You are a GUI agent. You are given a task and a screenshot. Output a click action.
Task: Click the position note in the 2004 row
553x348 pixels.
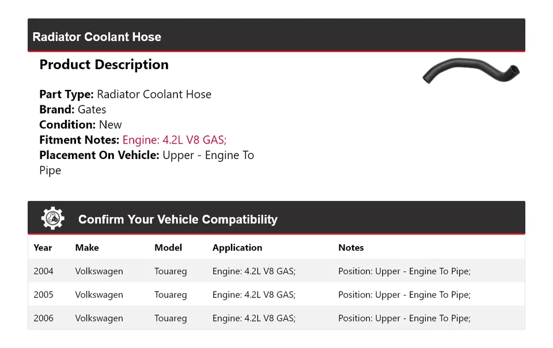point(404,271)
